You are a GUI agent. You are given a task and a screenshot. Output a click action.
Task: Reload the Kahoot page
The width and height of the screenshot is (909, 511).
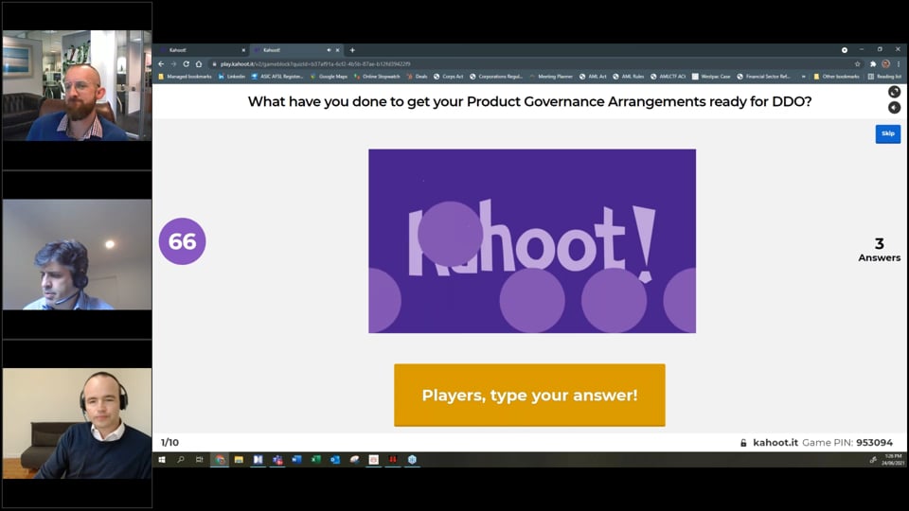(186, 63)
